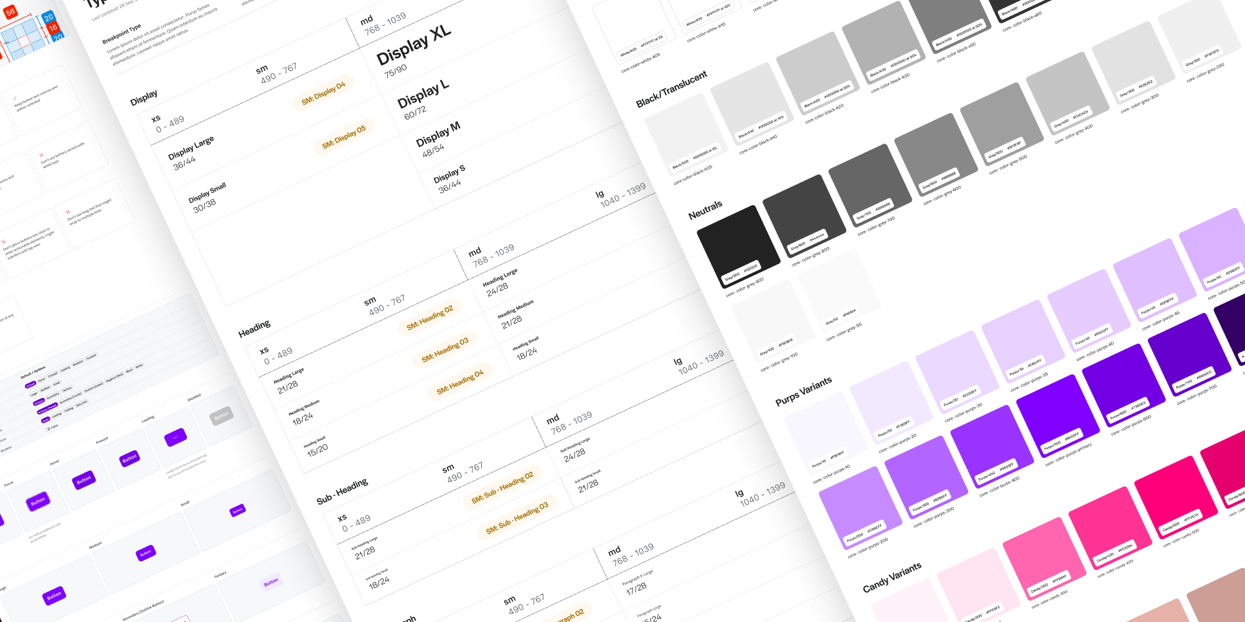Click the Button in the Pressed state card

tap(129, 459)
